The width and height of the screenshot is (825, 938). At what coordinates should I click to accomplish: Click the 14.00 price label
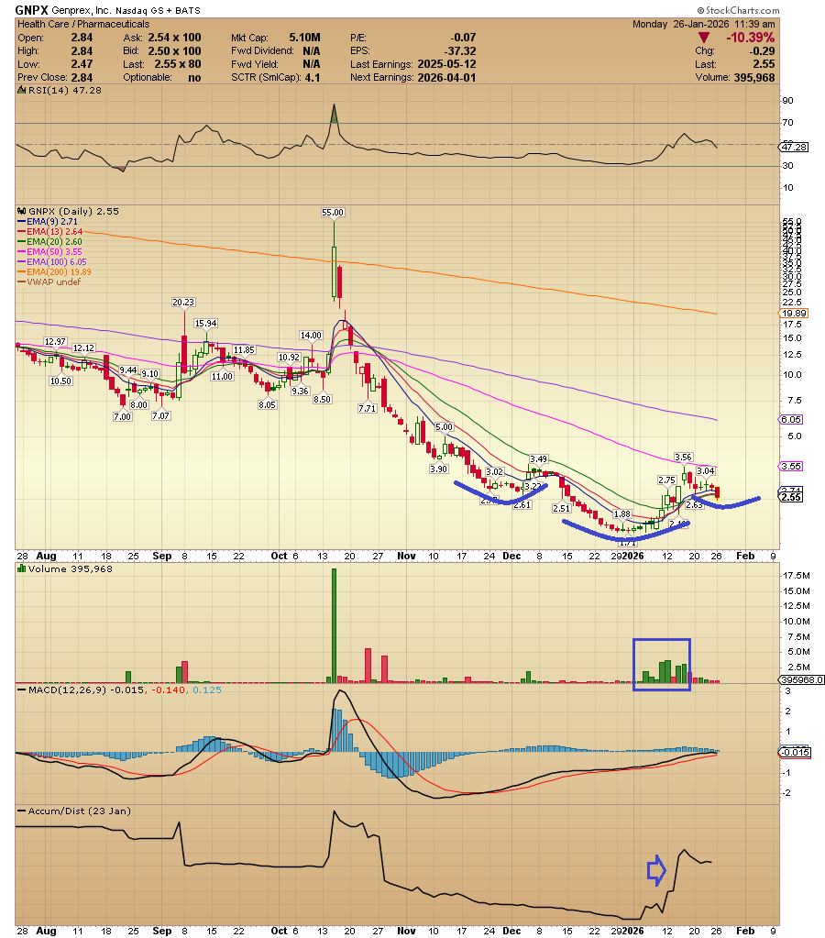coord(311,335)
